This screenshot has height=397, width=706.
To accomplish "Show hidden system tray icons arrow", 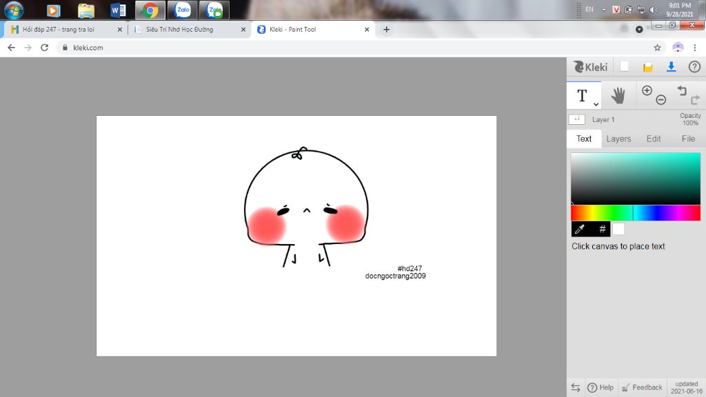I will coord(604,10).
